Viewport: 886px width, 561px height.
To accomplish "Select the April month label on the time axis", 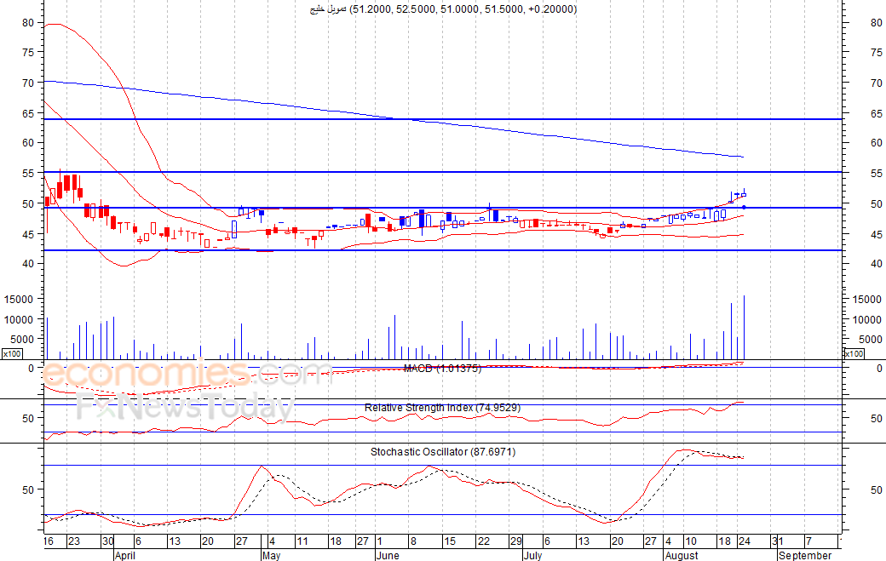I will click(x=125, y=555).
